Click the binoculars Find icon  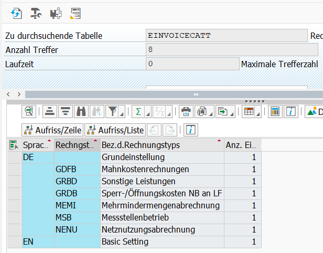click(81, 111)
